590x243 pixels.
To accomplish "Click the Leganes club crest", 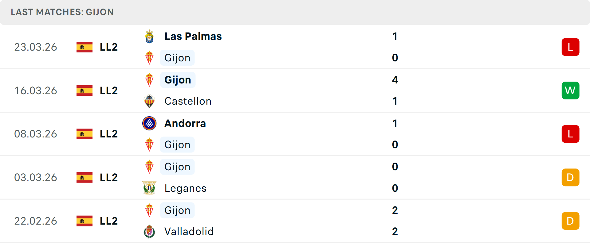I will (150, 188).
